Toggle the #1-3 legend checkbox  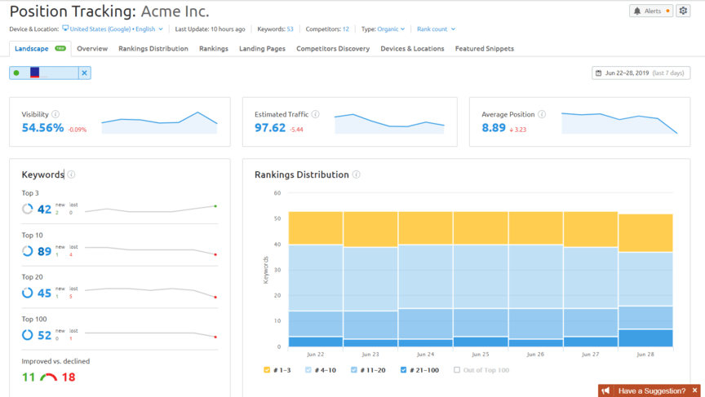(267, 369)
